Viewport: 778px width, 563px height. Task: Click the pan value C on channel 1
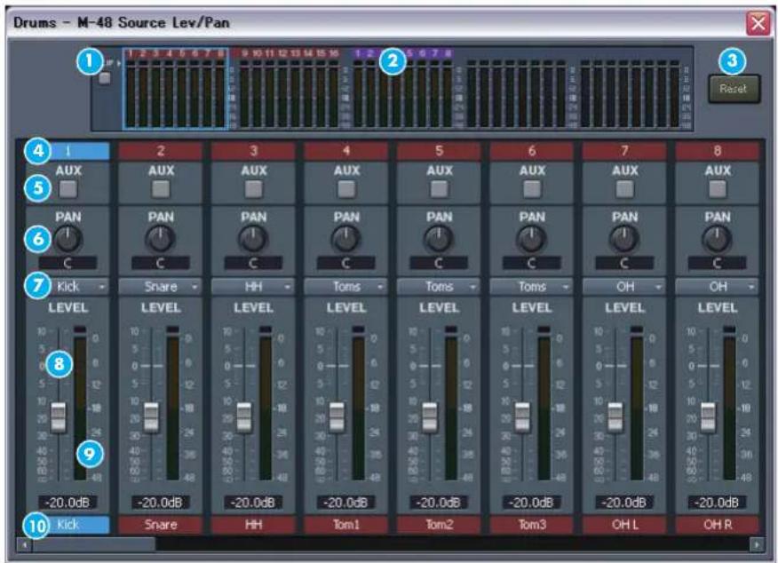click(68, 263)
